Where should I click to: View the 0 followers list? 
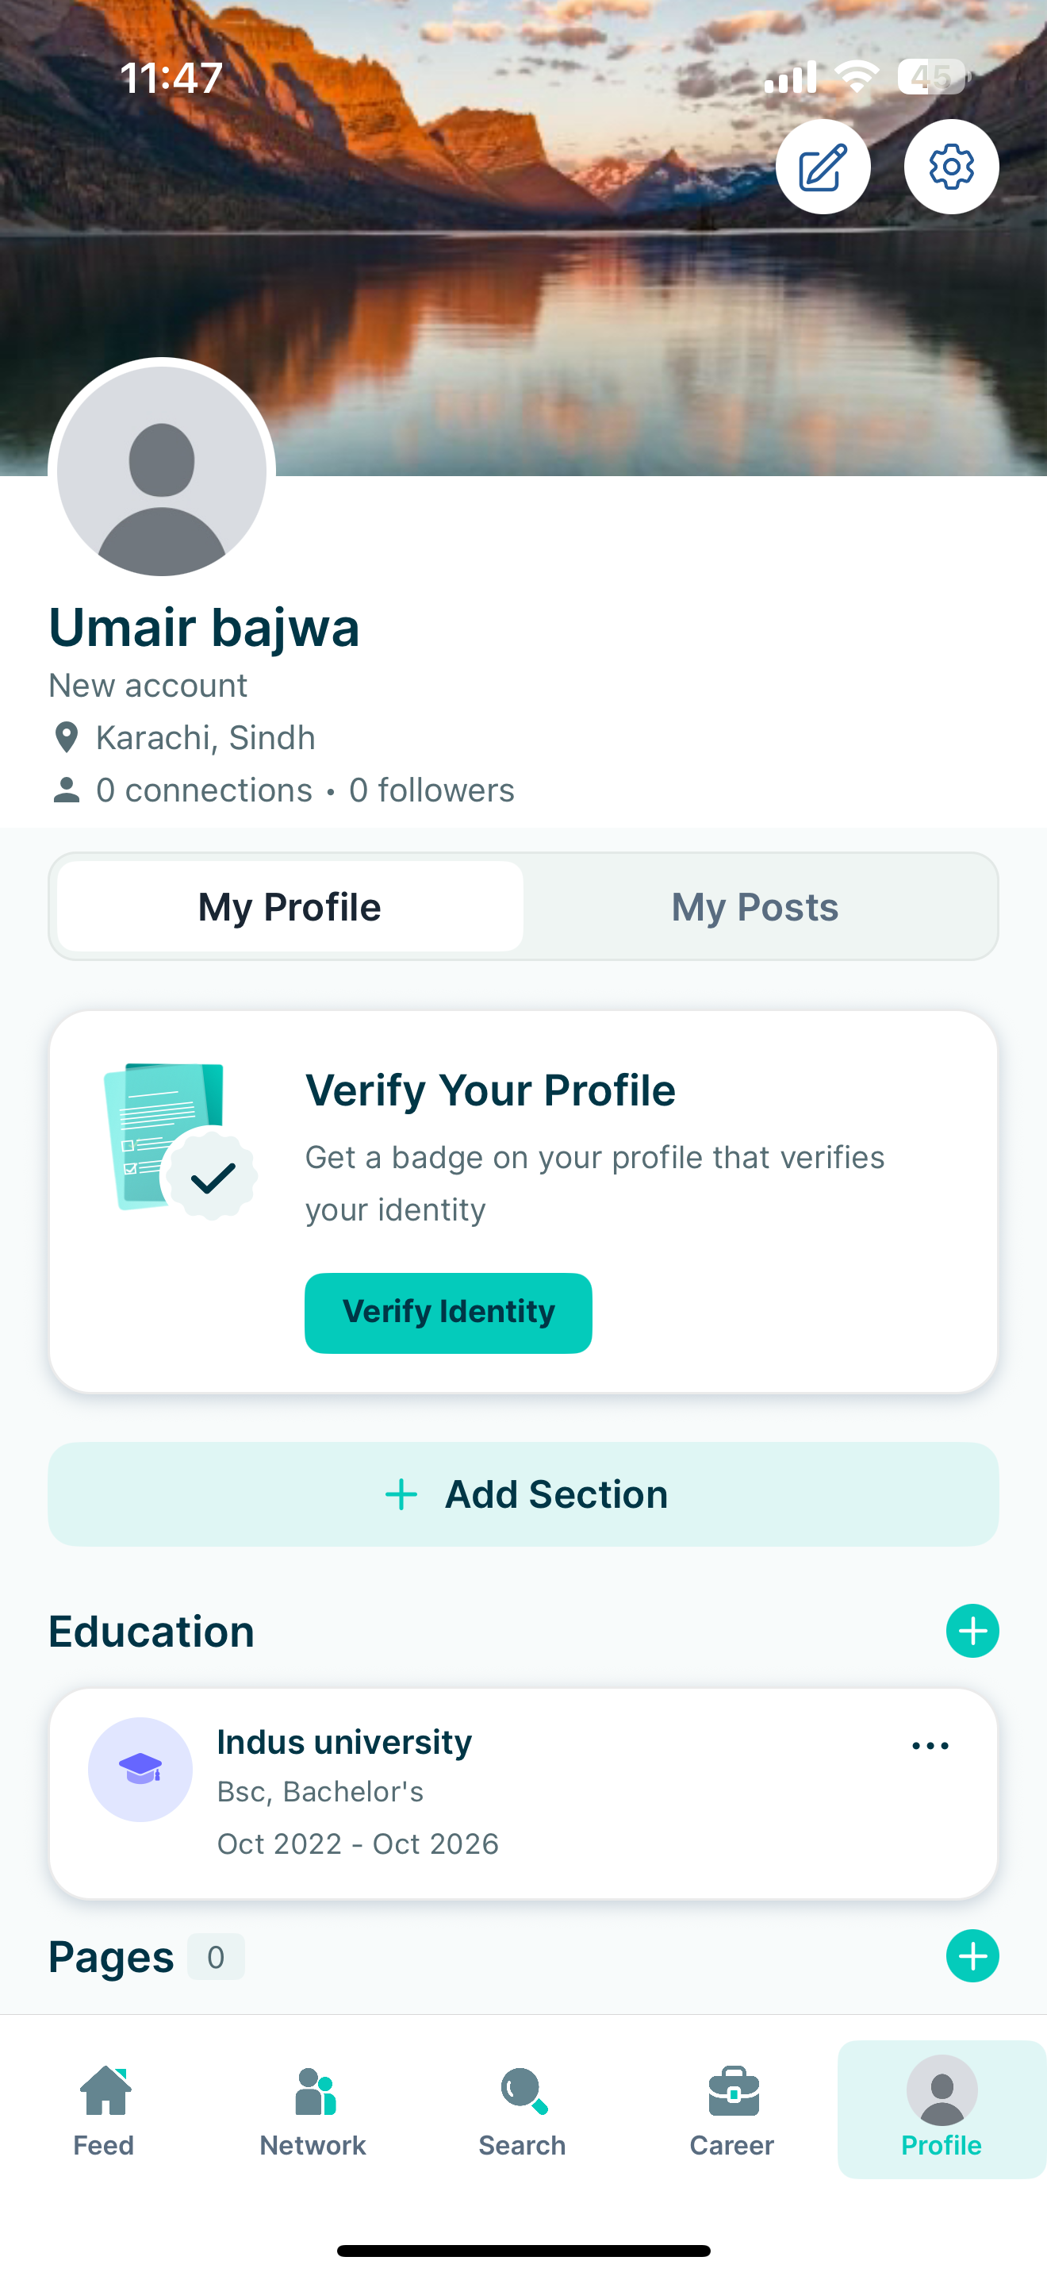(431, 790)
